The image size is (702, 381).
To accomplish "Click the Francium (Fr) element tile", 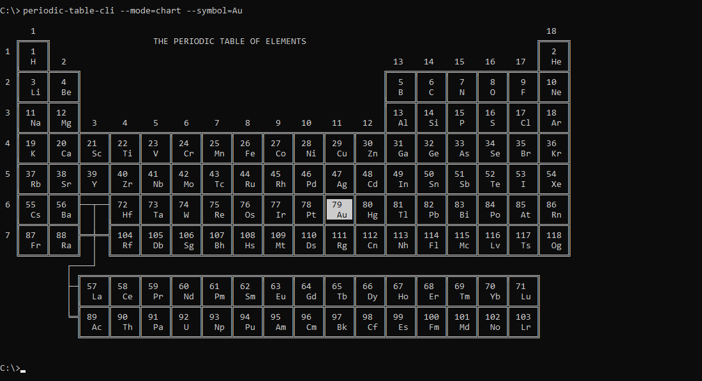I will click(x=33, y=240).
